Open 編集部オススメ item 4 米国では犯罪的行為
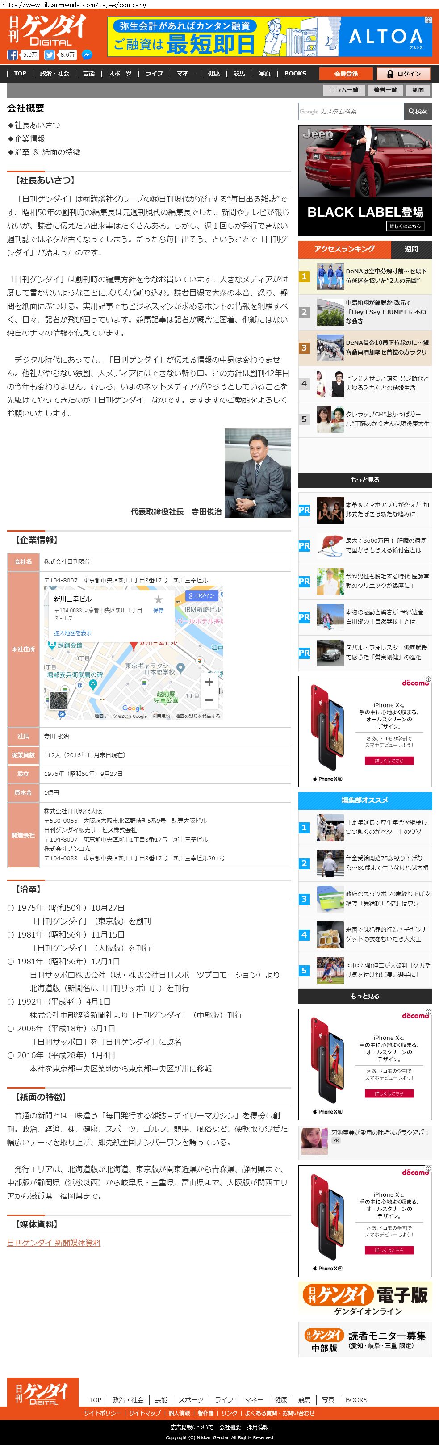The height and width of the screenshot is (1445, 439). [365, 935]
